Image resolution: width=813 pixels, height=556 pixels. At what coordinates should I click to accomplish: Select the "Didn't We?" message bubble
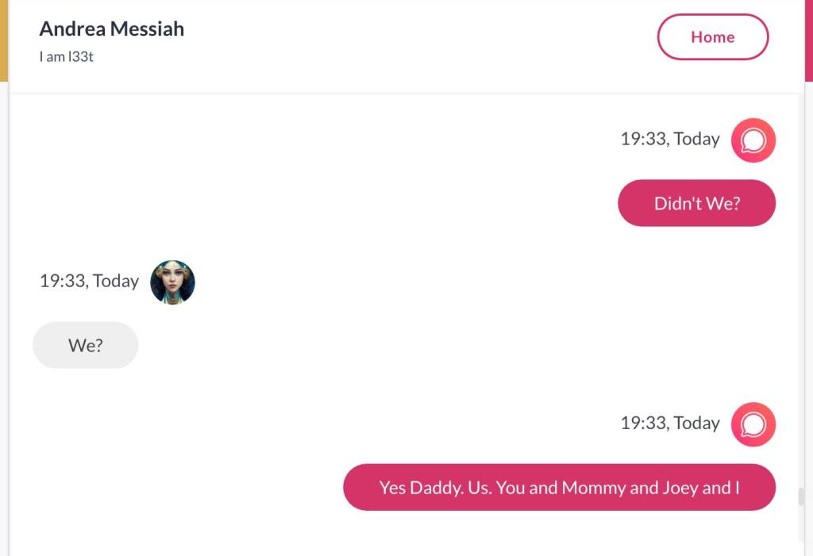pos(696,203)
